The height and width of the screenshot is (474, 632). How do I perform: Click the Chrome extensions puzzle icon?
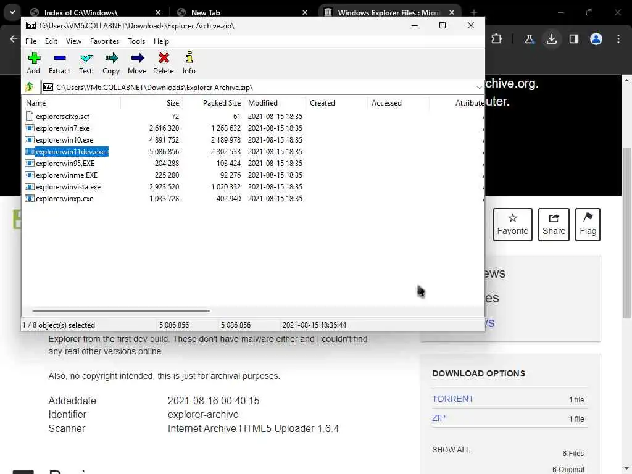[x=497, y=39]
